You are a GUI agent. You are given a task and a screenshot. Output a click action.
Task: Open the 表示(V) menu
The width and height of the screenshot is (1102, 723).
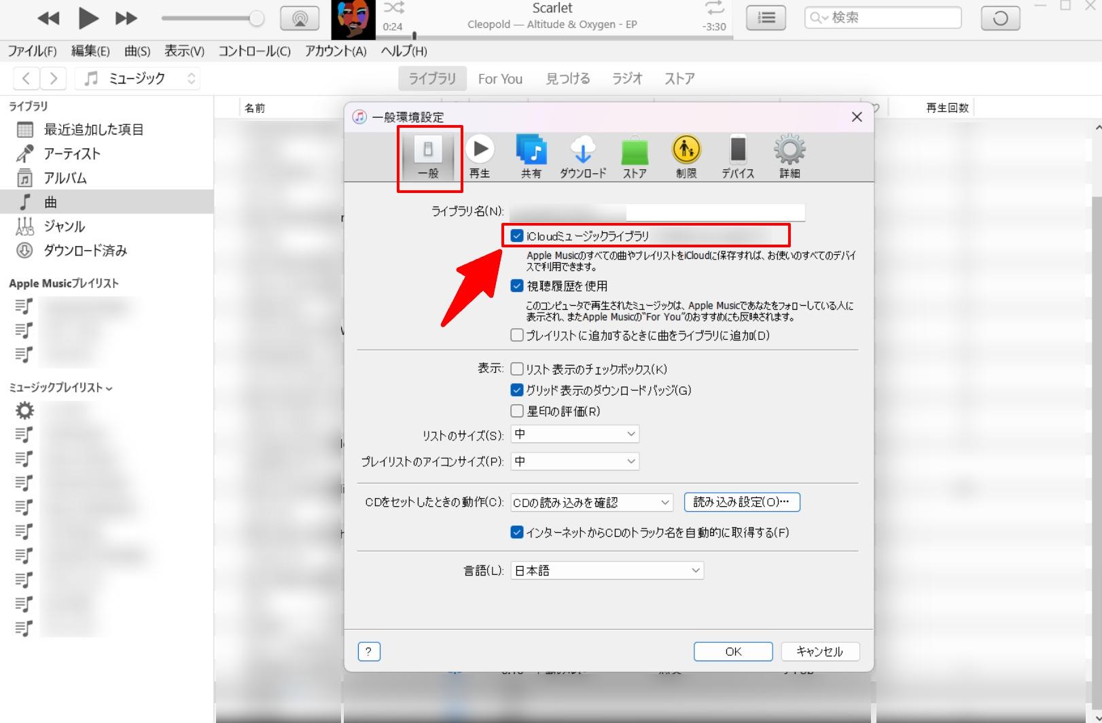(184, 51)
